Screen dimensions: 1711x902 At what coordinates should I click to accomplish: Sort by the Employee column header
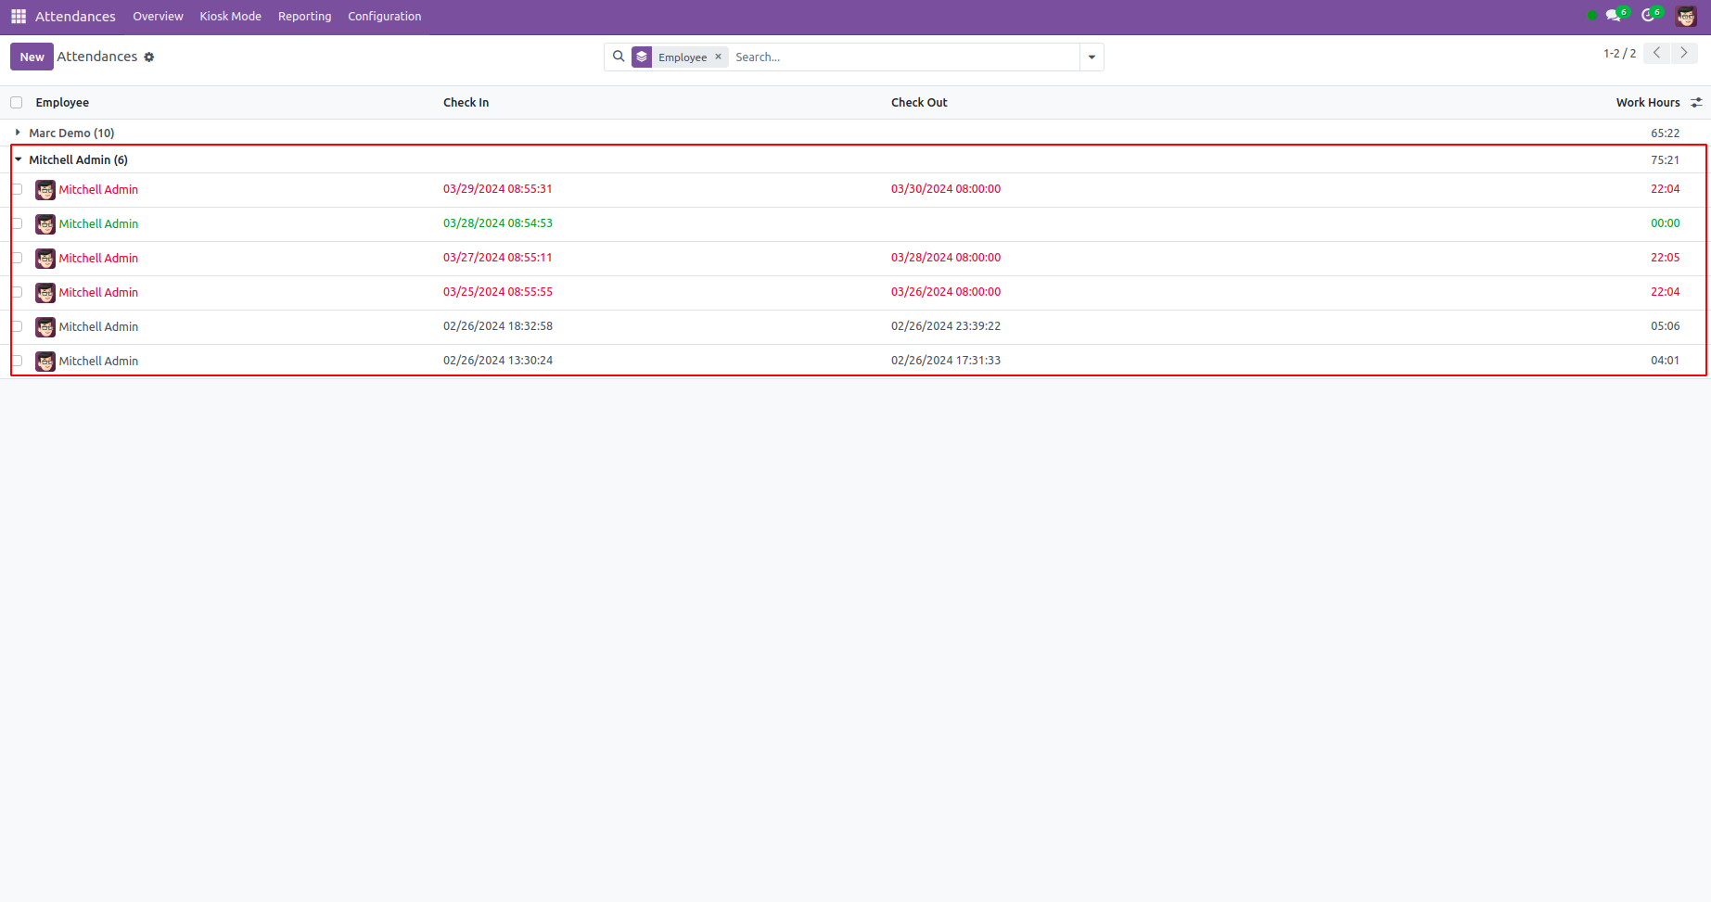(62, 103)
